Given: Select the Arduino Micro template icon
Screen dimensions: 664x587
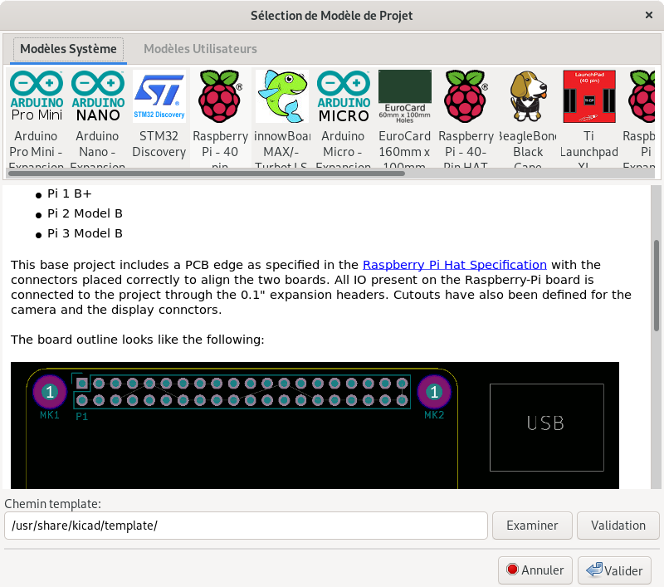Looking at the screenshot, I should (x=343, y=96).
